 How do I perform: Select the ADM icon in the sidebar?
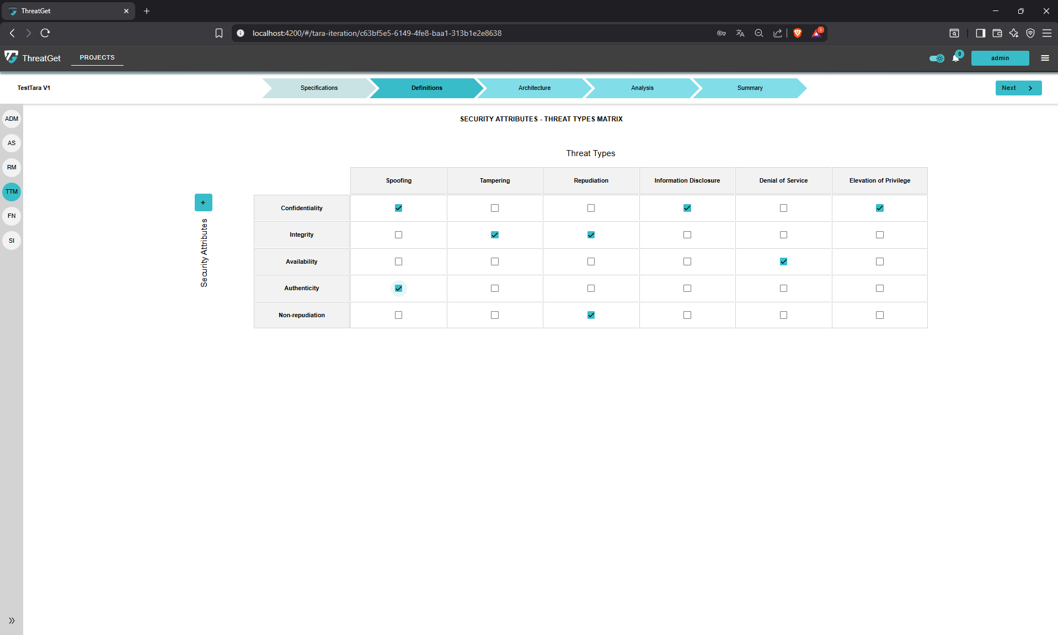(x=12, y=119)
